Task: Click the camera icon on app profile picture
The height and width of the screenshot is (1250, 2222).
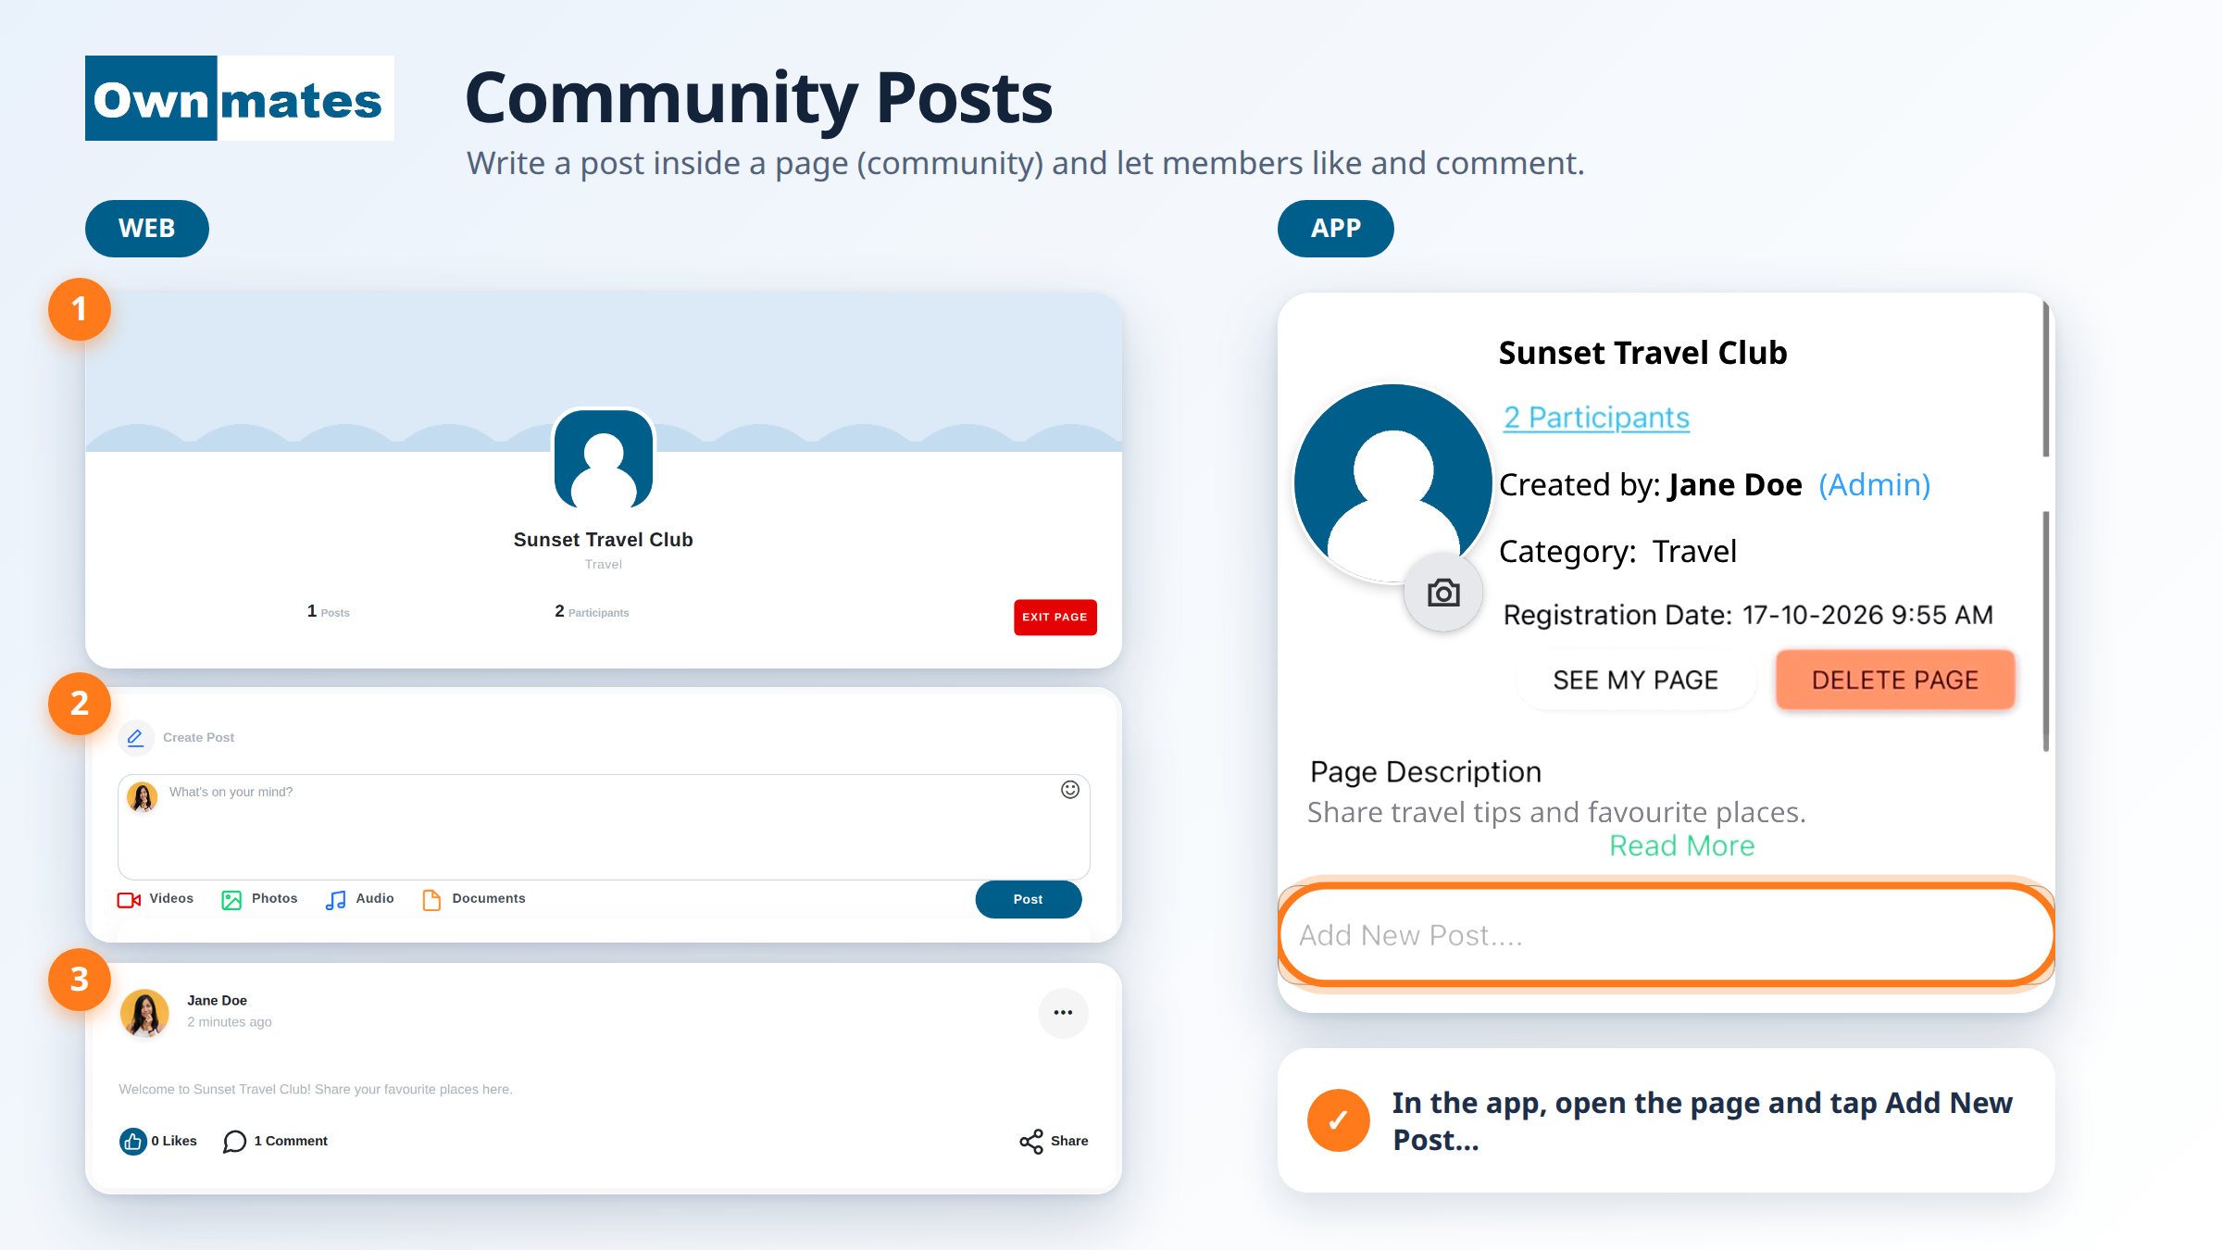Action: tap(1443, 593)
